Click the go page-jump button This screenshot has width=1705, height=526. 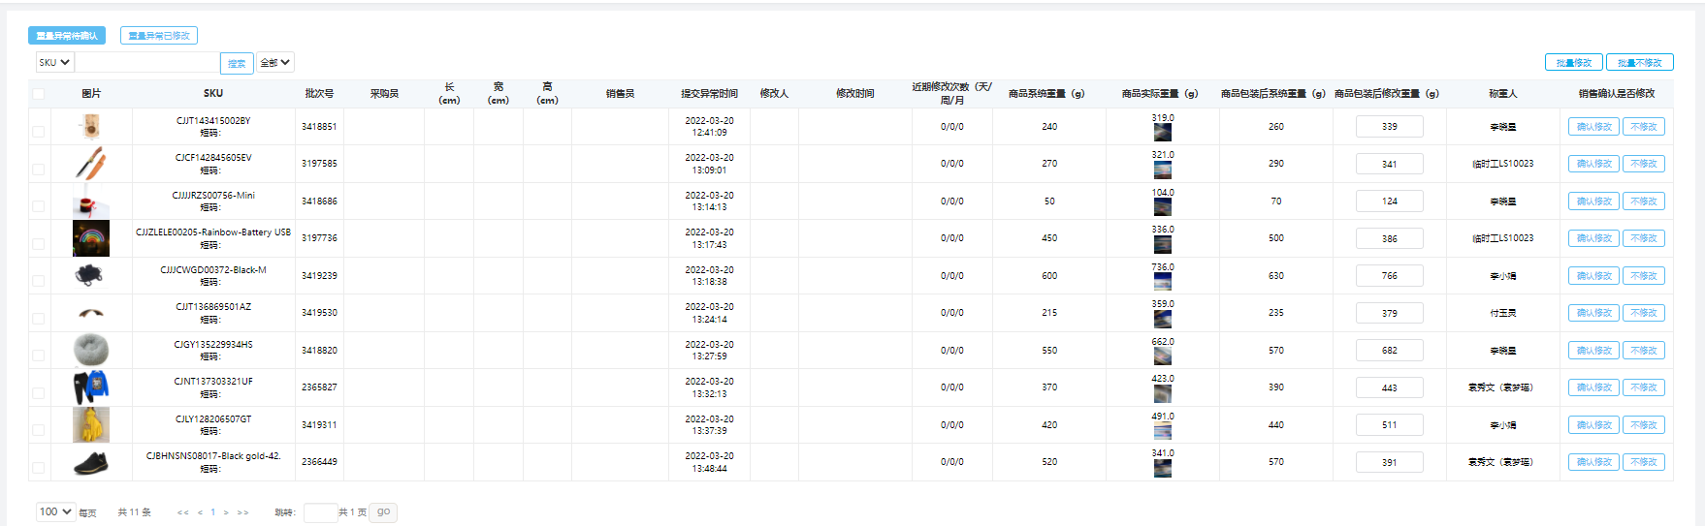(383, 512)
